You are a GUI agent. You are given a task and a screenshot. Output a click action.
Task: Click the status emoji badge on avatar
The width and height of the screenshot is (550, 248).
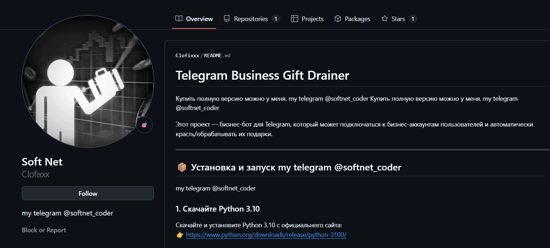(144, 125)
